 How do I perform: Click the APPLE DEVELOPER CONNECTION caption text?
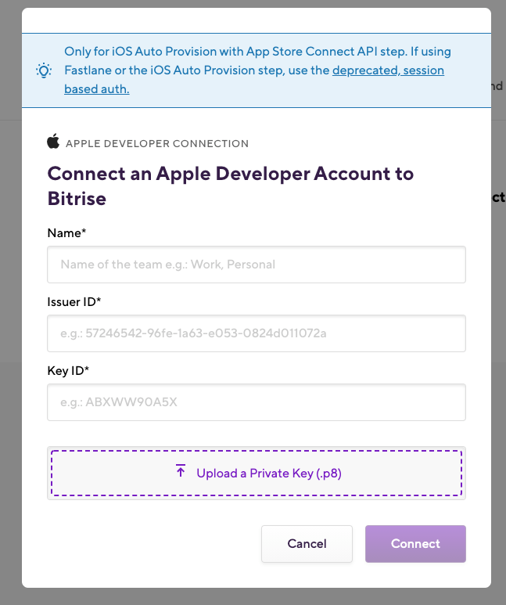coord(157,144)
